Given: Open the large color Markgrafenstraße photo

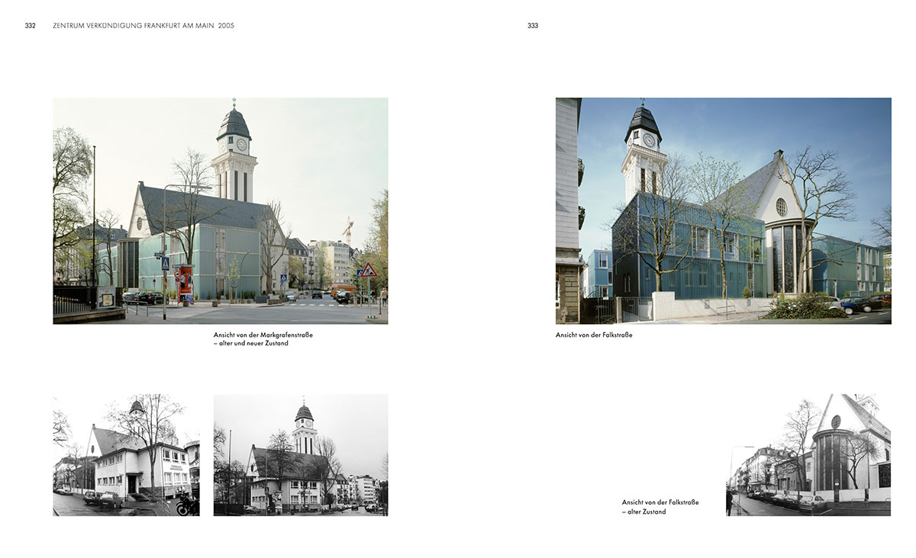Looking at the screenshot, I should 220,210.
